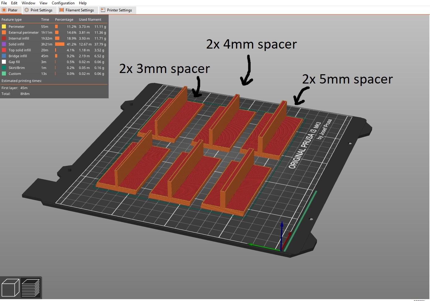Toggle visibility of Perimeter feature type
Viewport: 430px width, 301px height.
pyautogui.click(x=54, y=27)
